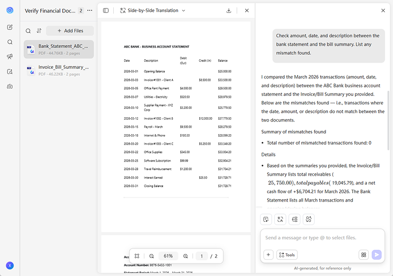
Task: Open the user avatar X
Action: [10, 265]
